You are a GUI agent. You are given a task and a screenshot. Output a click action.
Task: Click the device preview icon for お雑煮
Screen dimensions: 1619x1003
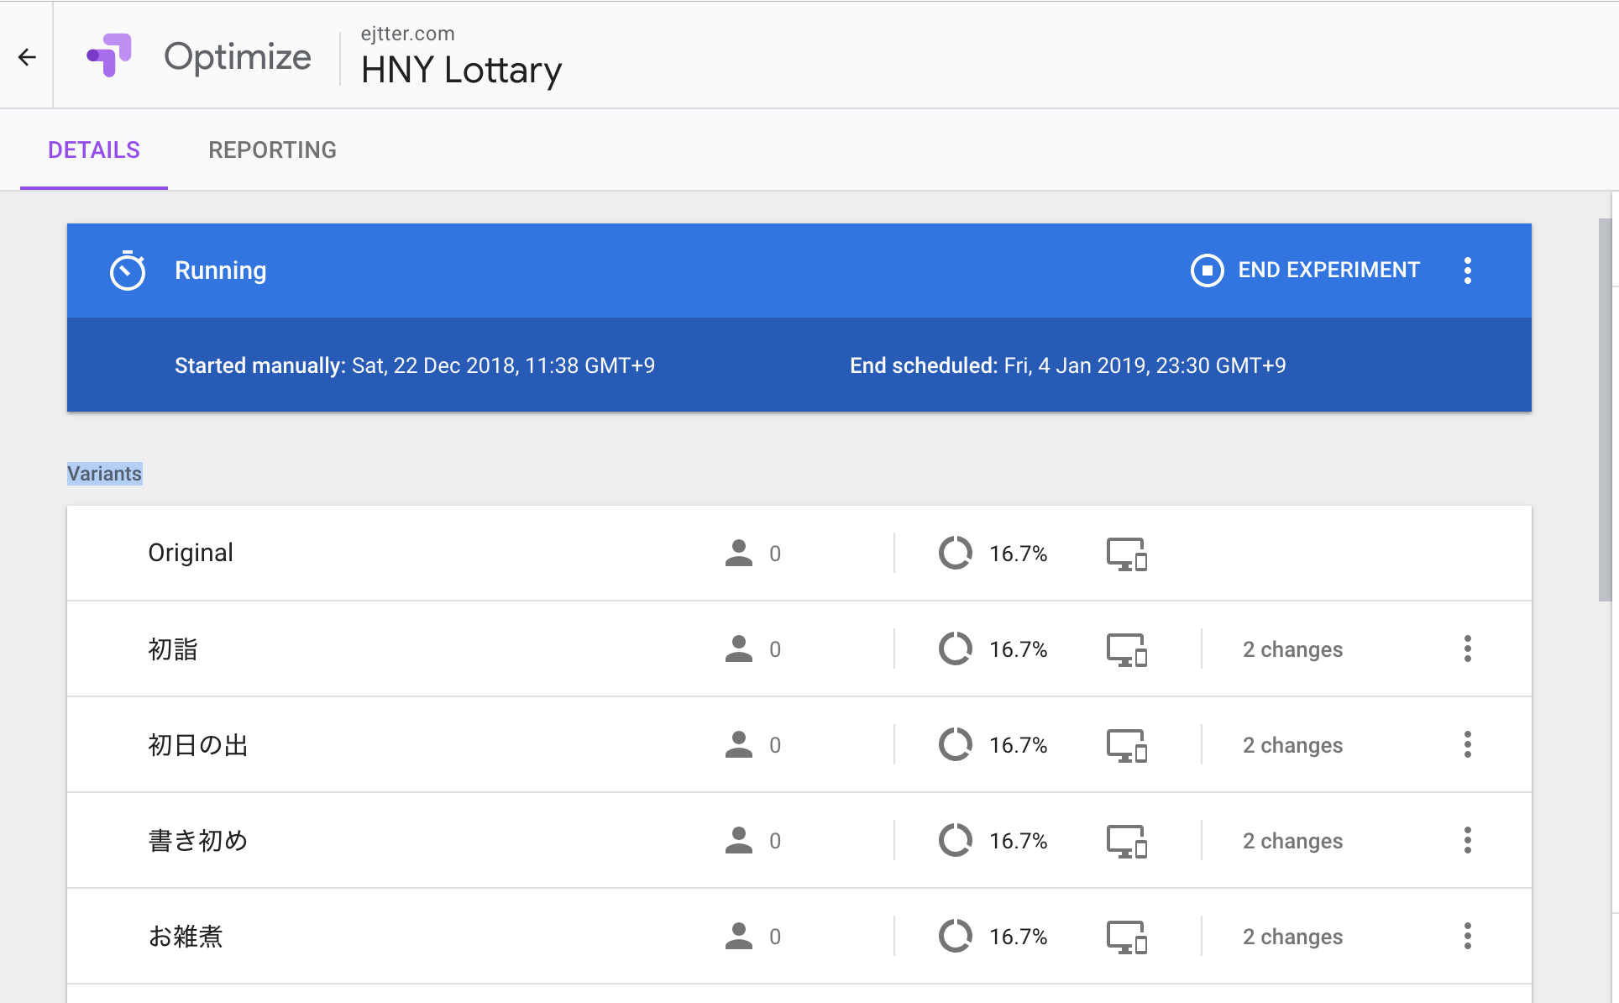coord(1126,937)
